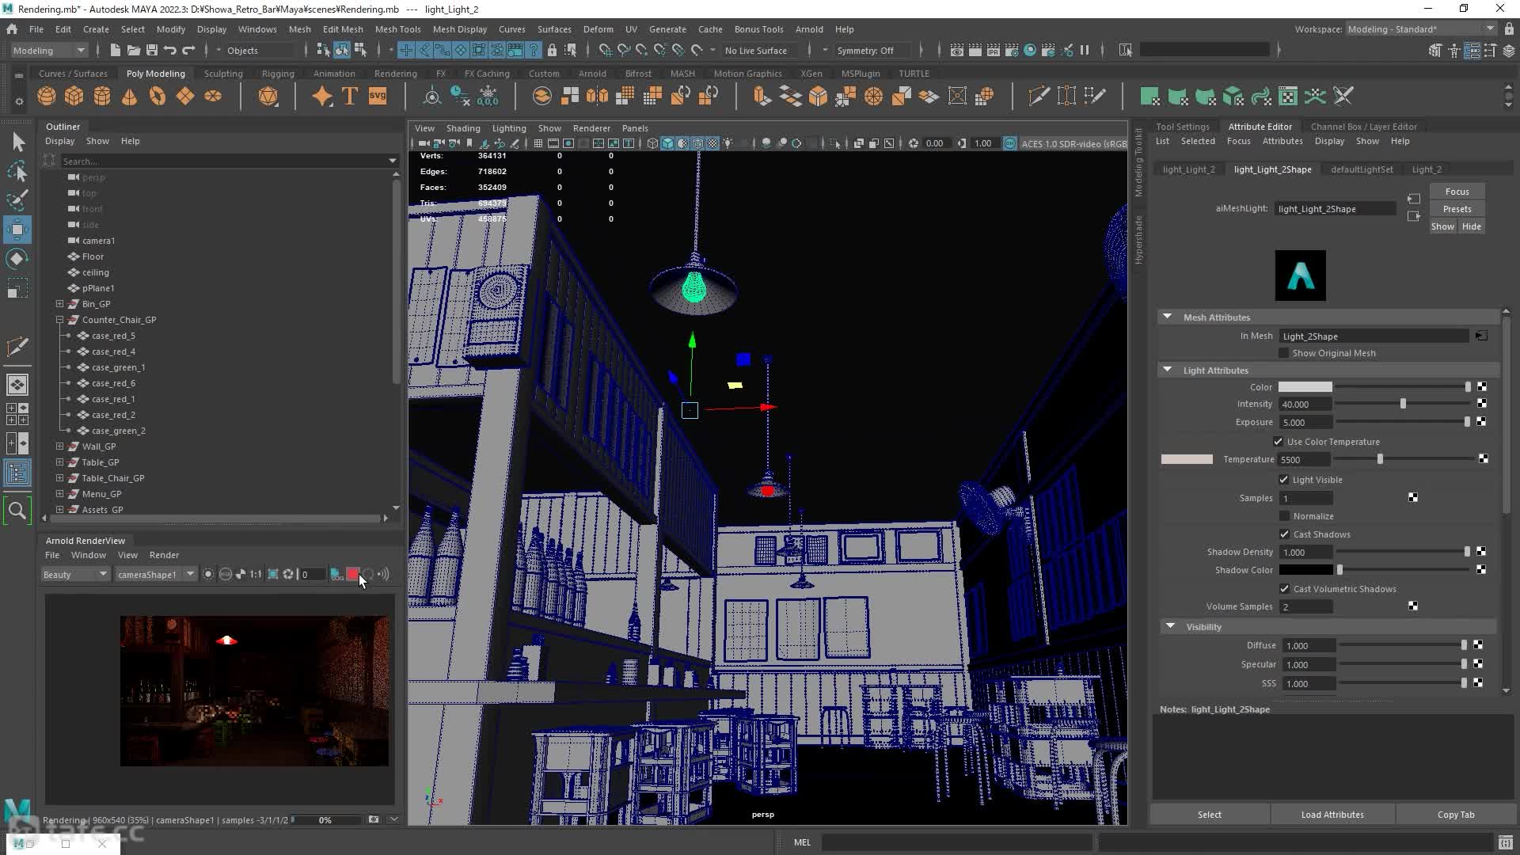Expand the Bin_GP group in Outliner
Screen dimensions: 1520x855
pos(59,304)
